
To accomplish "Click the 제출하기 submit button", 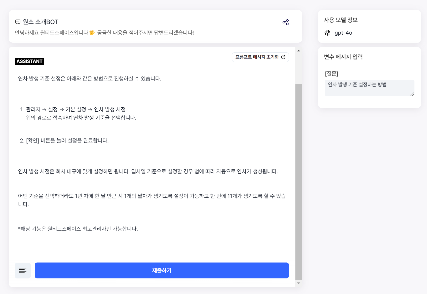I will pyautogui.click(x=162, y=270).
